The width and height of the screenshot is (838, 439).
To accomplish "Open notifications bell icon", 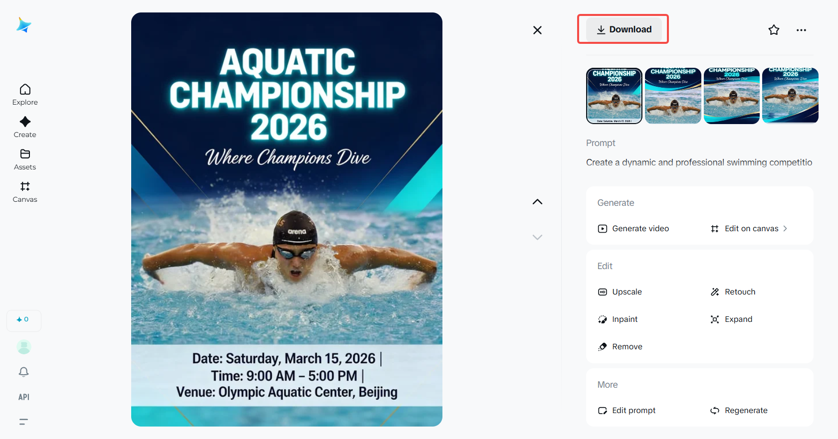I will [23, 372].
